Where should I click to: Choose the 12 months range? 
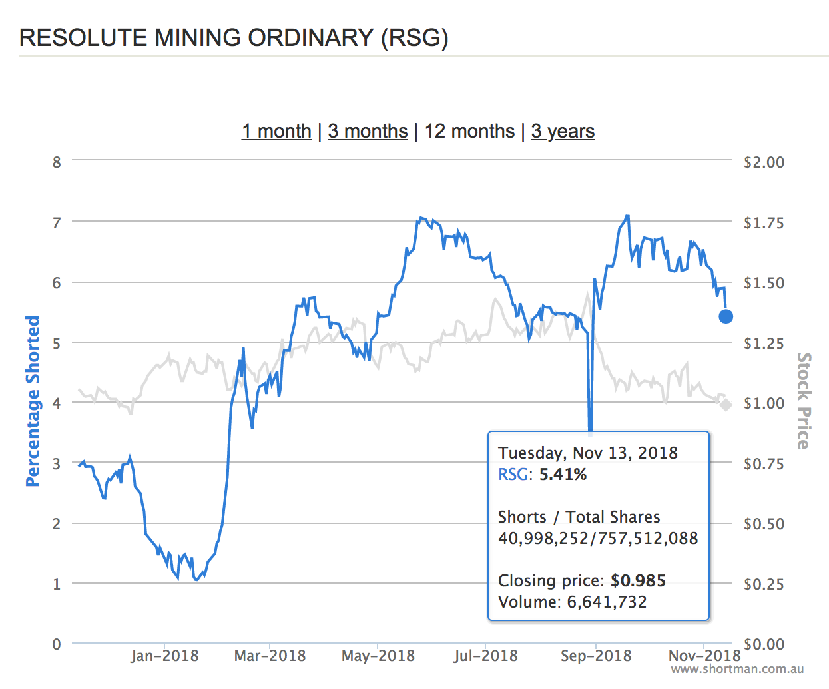tap(469, 131)
